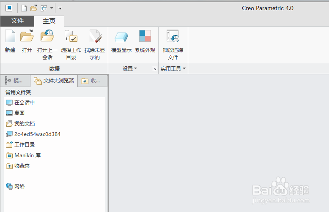Image resolution: width=329 pixels, height=212 pixels.
Task: Click the Open (打开) ribbon folder icon
Action: 27,35
